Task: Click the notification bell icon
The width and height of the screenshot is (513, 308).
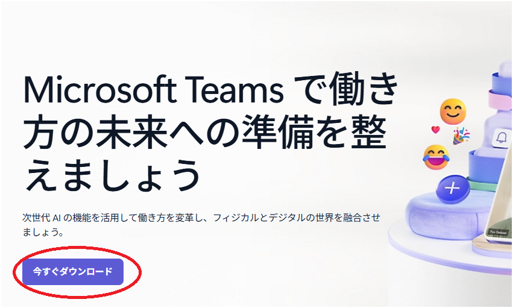Action: click(501, 137)
